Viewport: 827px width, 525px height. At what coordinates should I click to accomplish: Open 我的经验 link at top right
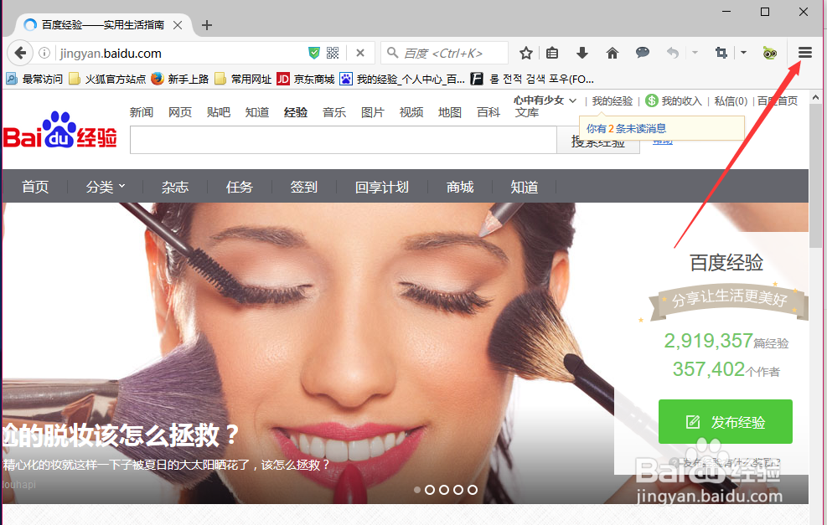coord(612,100)
